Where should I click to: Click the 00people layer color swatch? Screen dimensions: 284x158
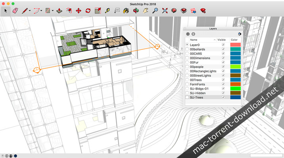click(x=236, y=67)
